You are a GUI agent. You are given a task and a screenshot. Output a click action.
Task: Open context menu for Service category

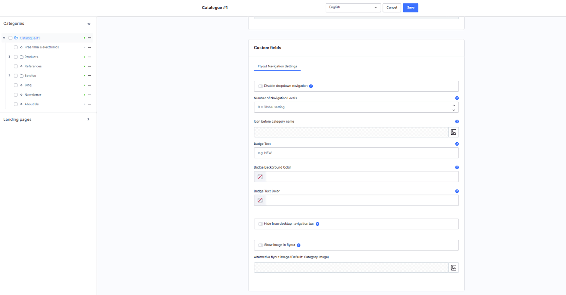click(x=89, y=76)
